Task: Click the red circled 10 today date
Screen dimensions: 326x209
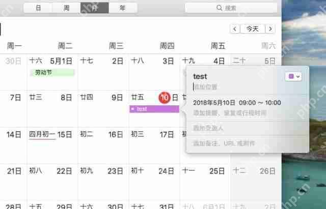Action: 165,97
